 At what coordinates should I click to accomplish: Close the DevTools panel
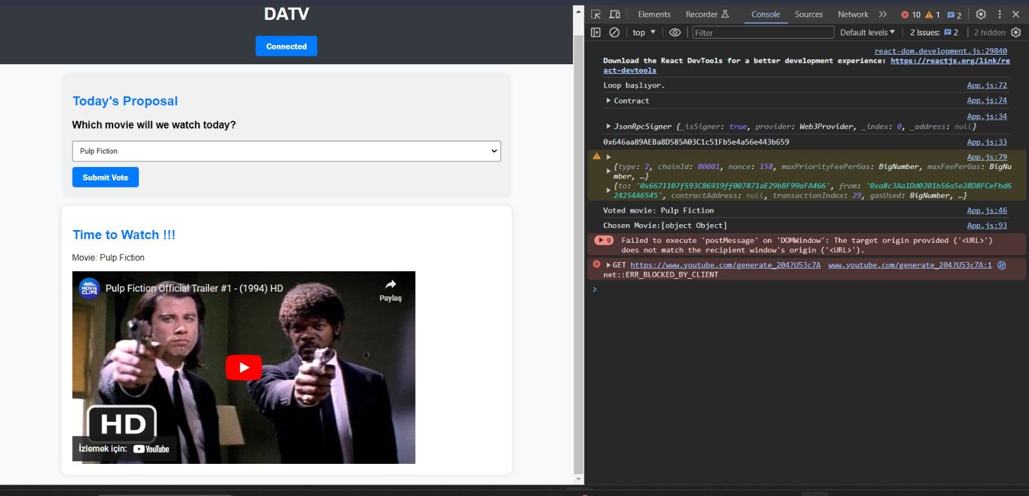point(1016,14)
